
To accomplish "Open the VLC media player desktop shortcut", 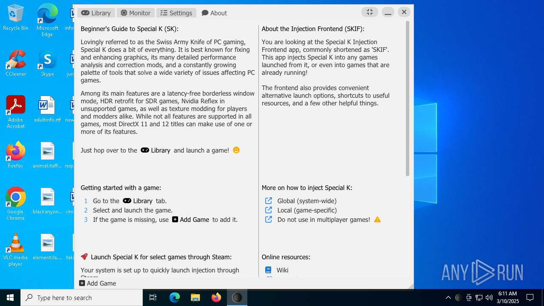I will 16,249.
